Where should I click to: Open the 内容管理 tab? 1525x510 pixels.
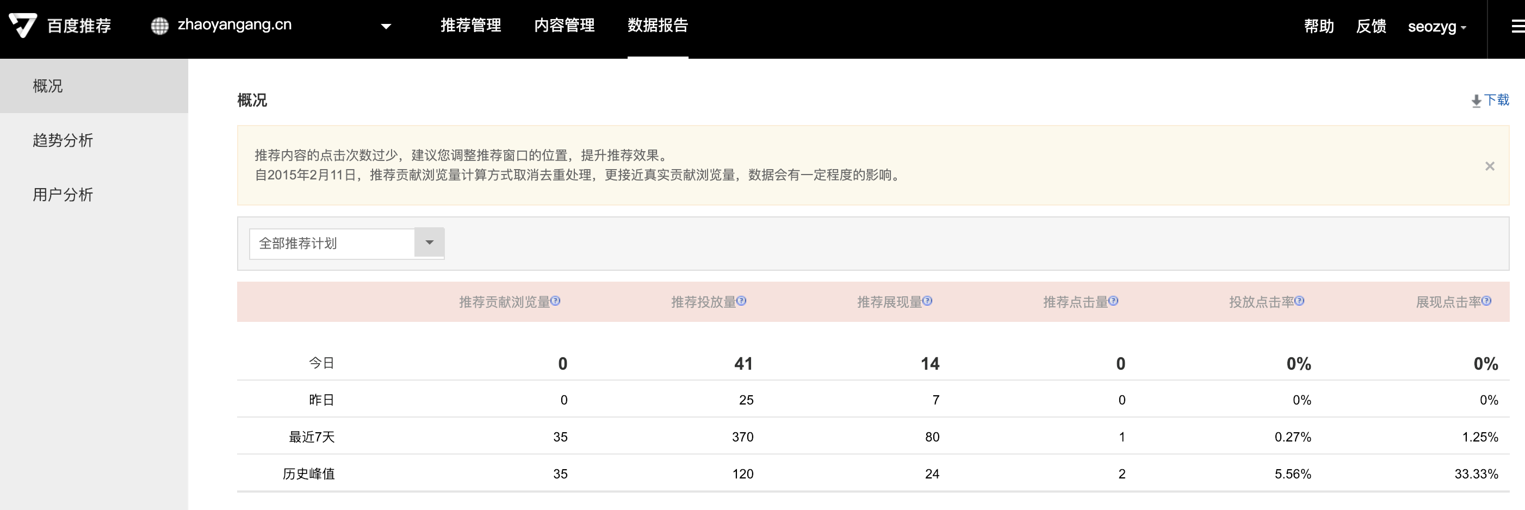(x=564, y=26)
